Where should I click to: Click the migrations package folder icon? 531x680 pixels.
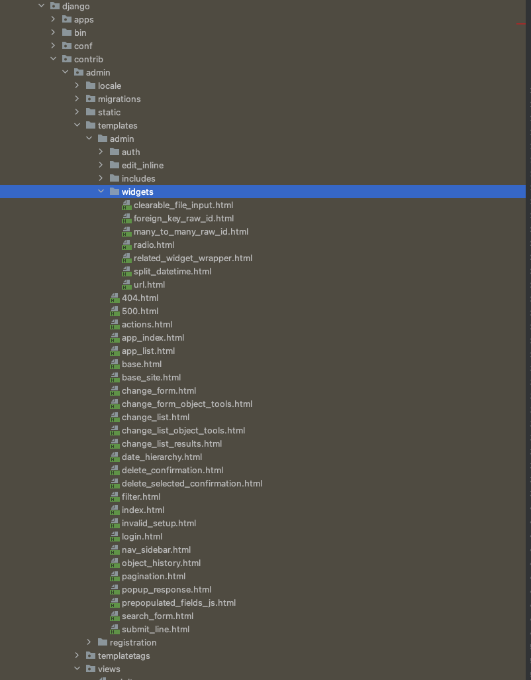(x=91, y=99)
